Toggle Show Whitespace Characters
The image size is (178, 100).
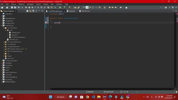[x=96, y=7]
